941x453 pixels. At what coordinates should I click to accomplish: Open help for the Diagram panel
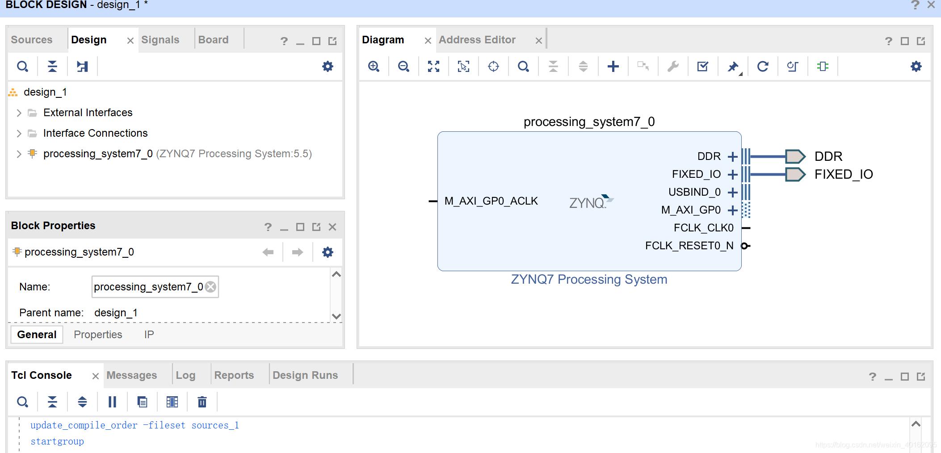coord(889,41)
